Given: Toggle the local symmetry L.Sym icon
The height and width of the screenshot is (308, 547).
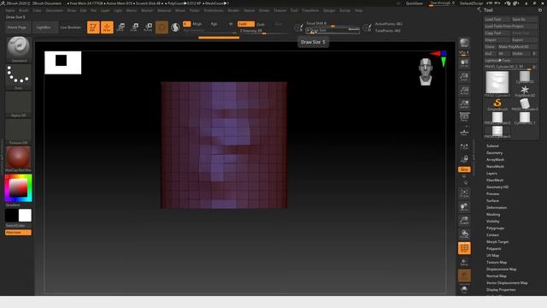Looking at the screenshot, I should (464, 147).
